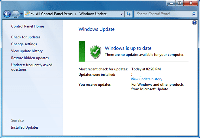Open Restore hidden updates
The width and height of the screenshot is (200, 138).
(x=30, y=58)
